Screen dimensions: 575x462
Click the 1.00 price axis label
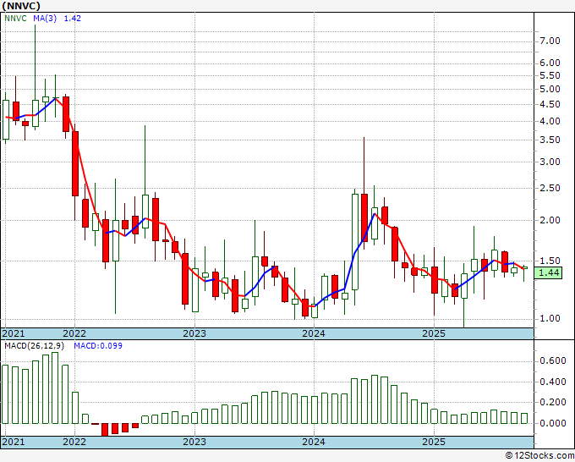tap(550, 318)
